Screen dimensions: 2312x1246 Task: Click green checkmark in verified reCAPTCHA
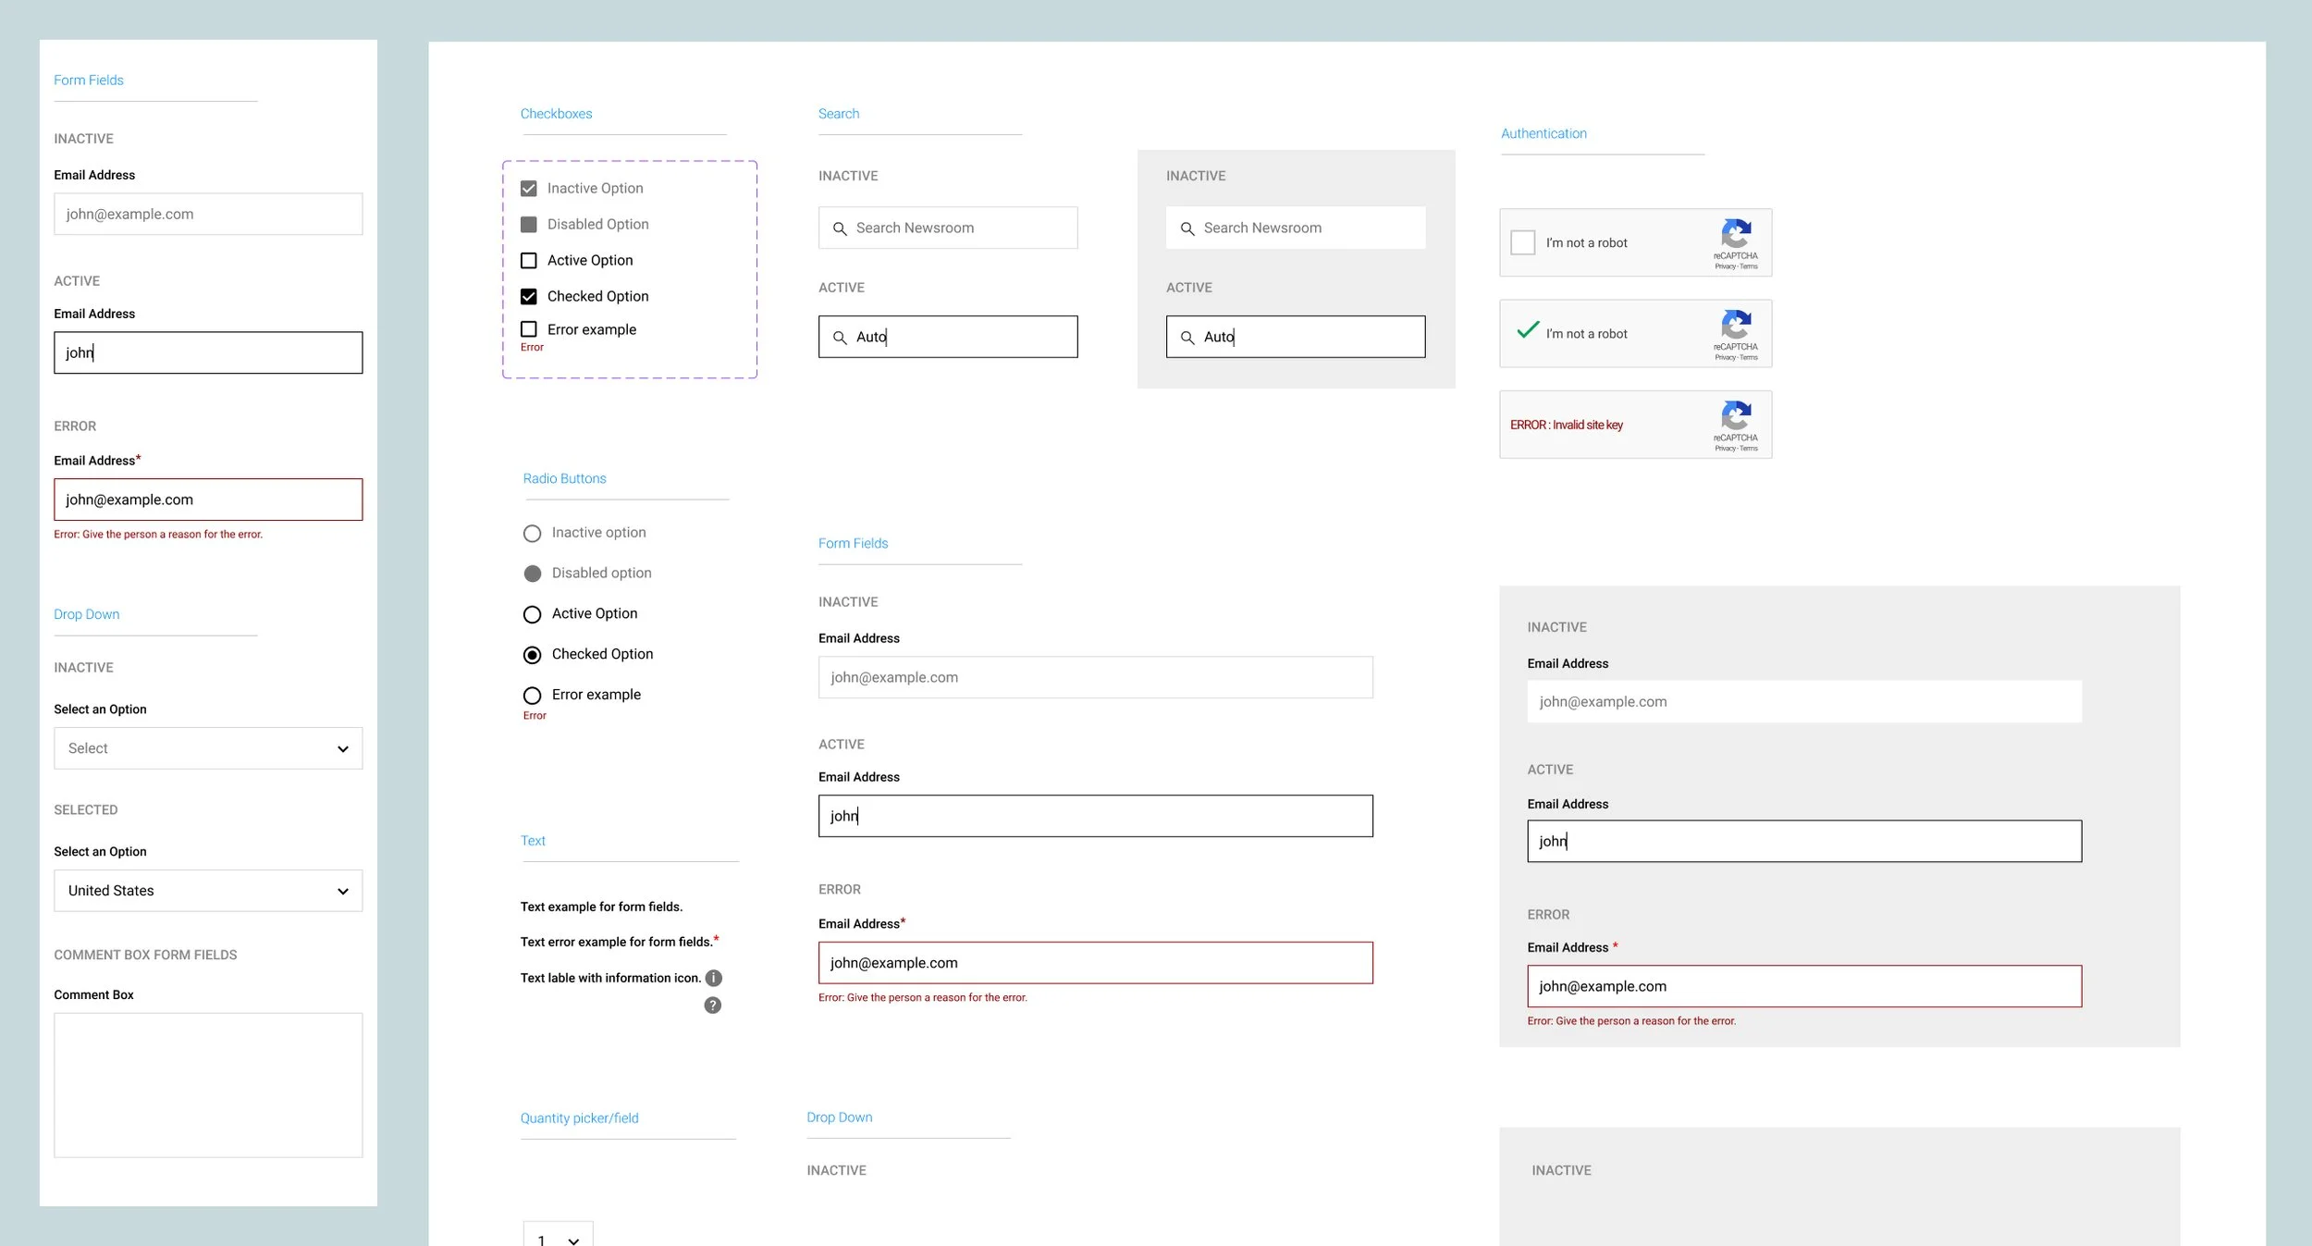click(x=1528, y=329)
